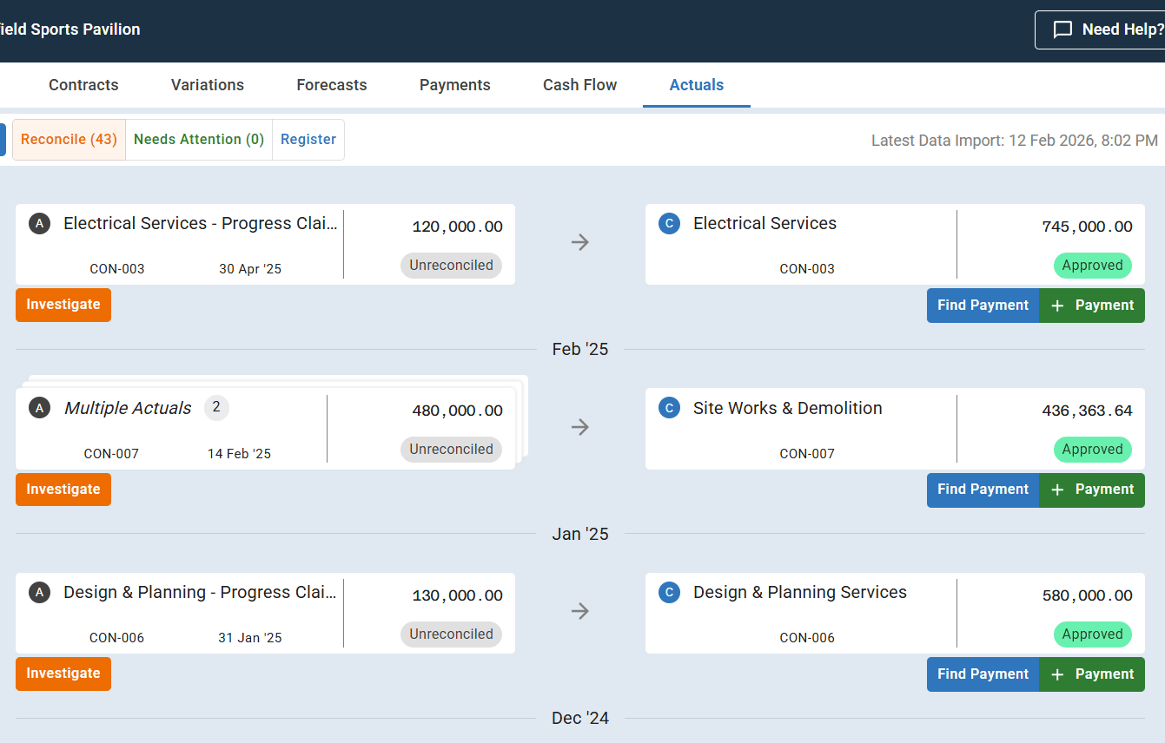This screenshot has height=743, width=1165.
Task: Select the Reconcile (43) filter
Action: (69, 140)
